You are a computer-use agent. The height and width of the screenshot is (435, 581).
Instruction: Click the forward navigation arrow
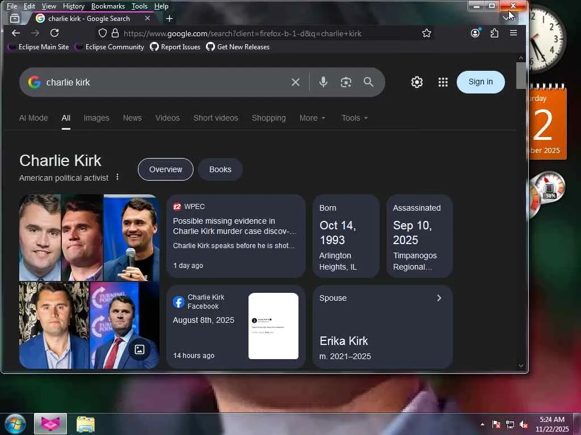[35, 33]
